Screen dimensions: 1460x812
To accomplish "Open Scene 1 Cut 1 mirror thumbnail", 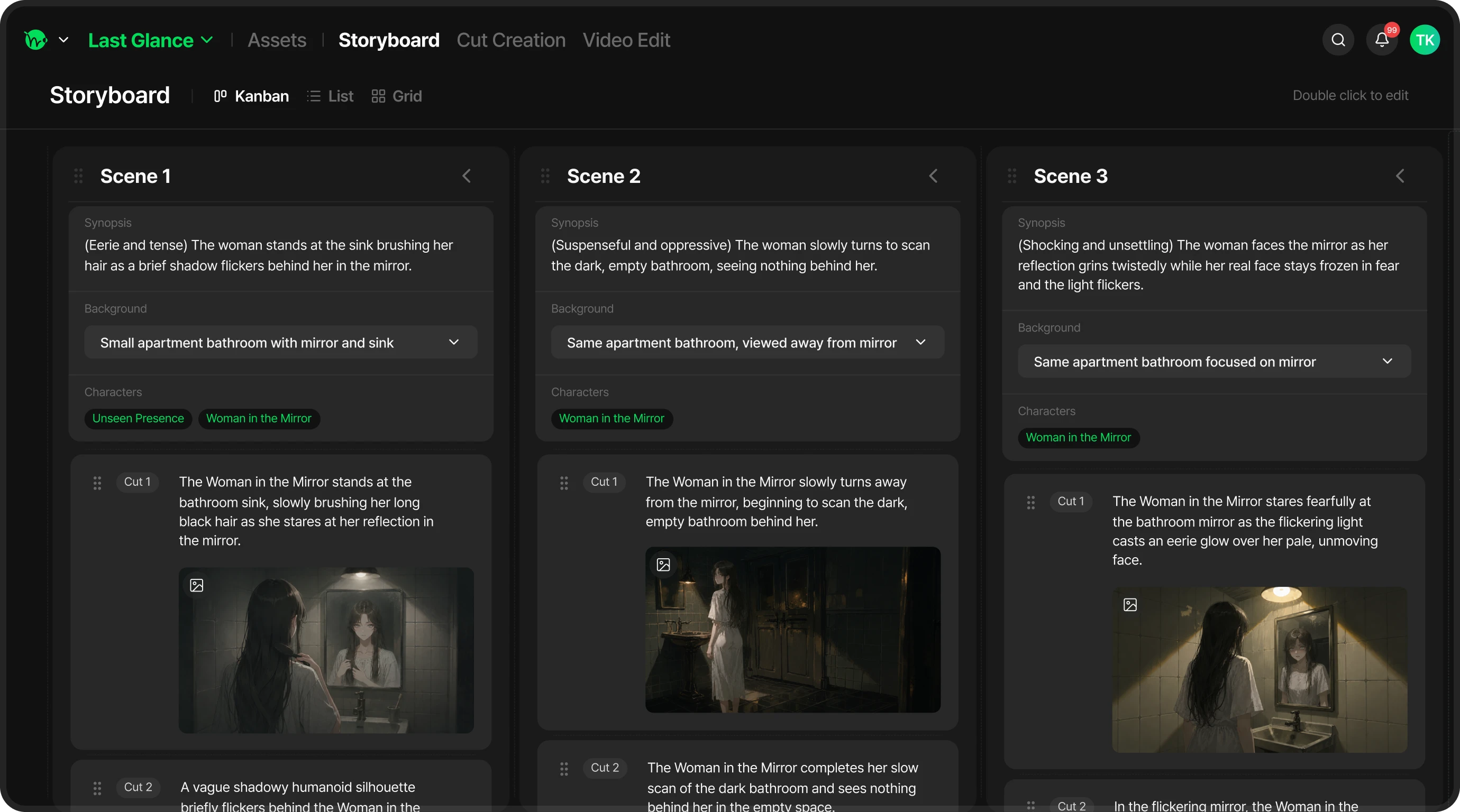I will 326,650.
